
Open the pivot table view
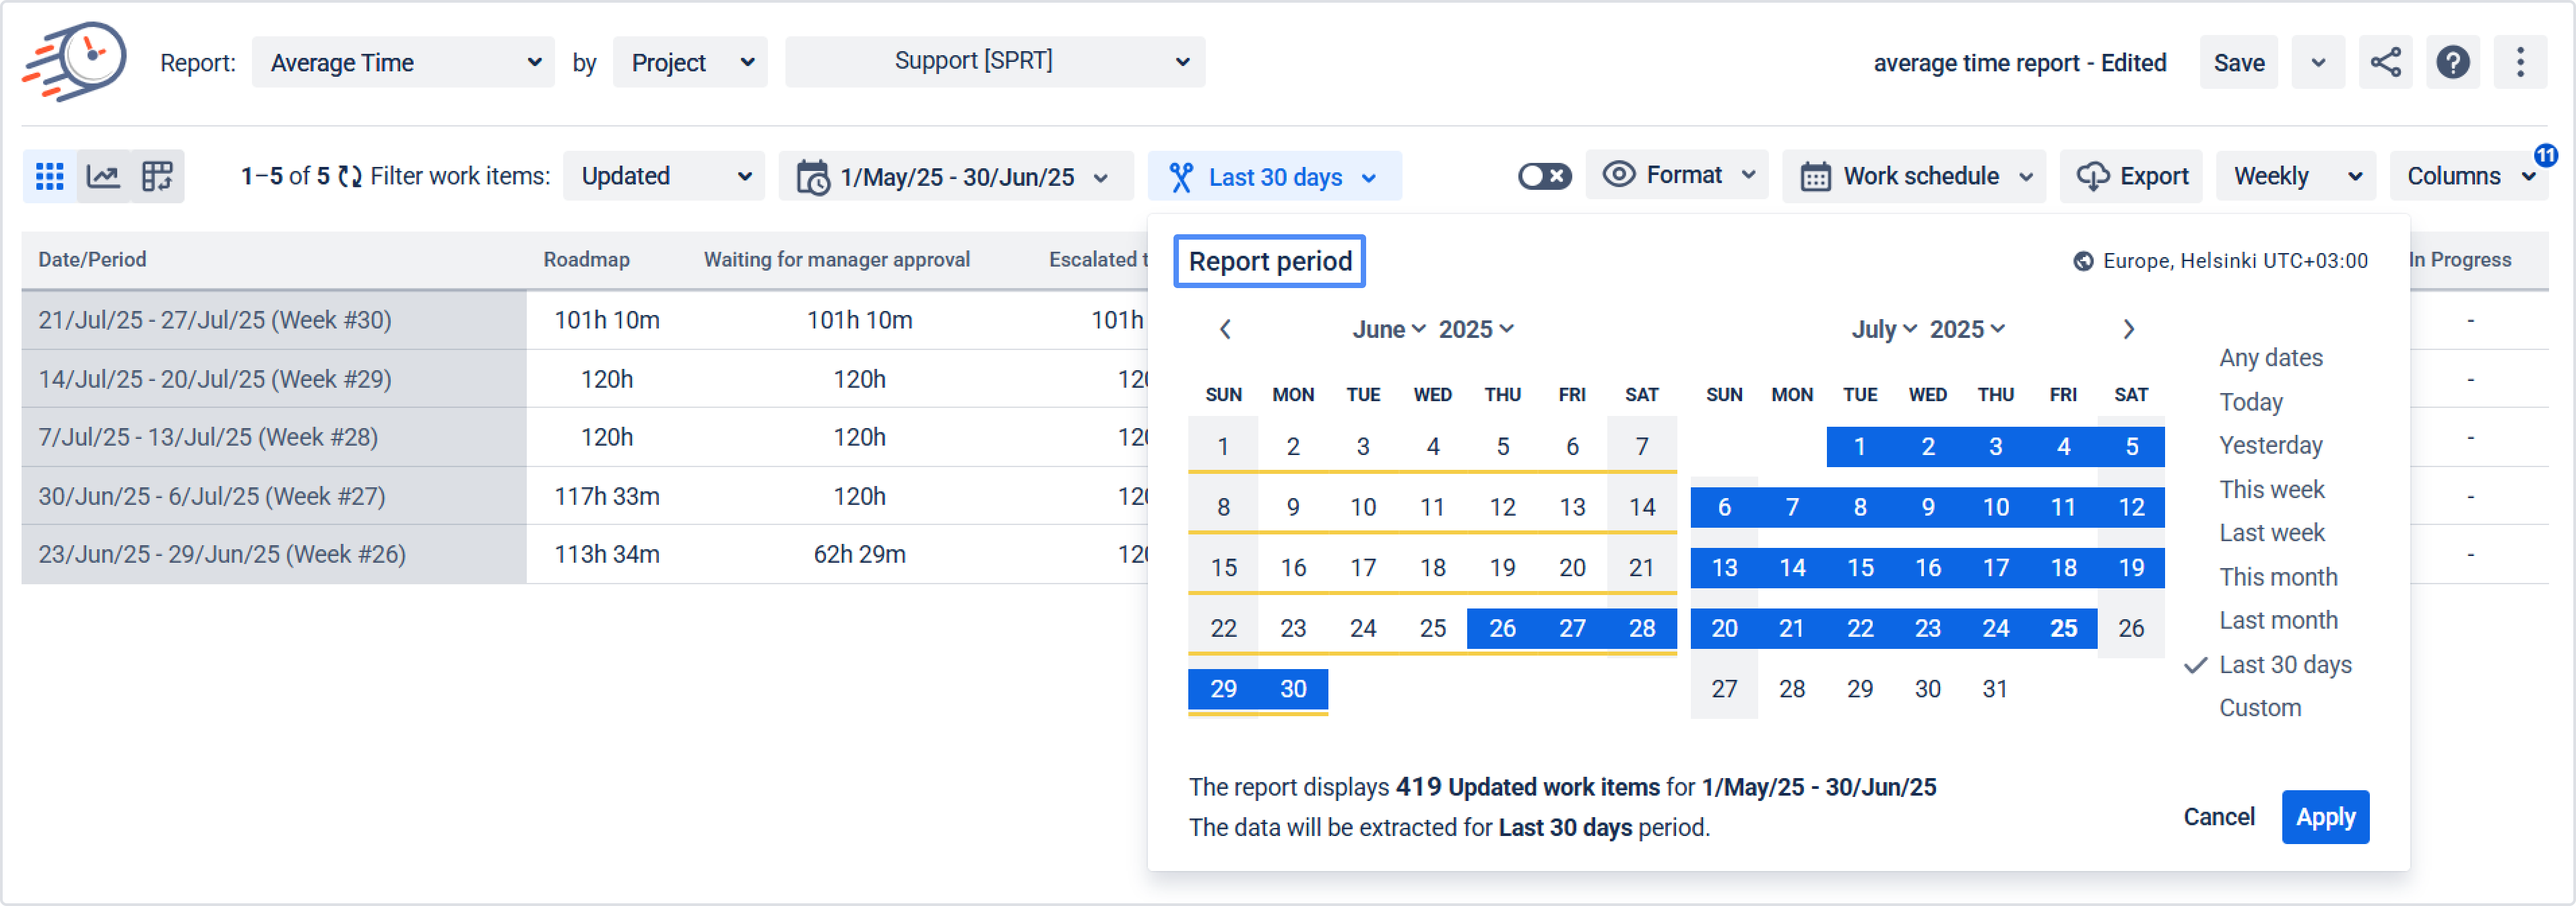[x=157, y=177]
